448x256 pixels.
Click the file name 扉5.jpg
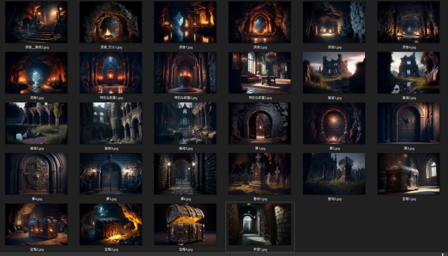111,199
